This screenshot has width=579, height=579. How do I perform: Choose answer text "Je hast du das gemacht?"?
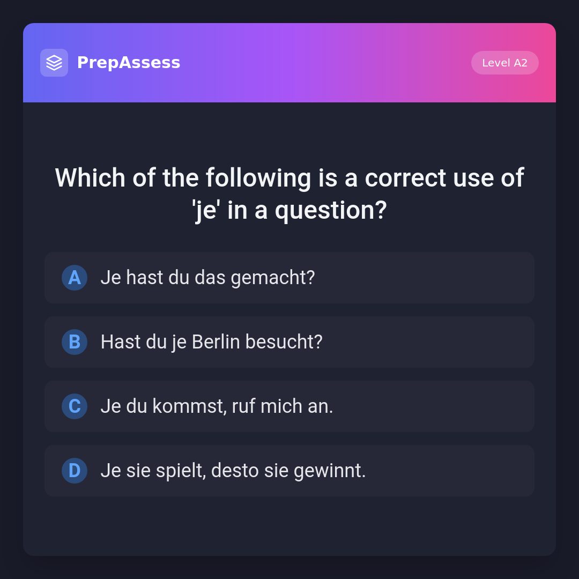pos(207,278)
